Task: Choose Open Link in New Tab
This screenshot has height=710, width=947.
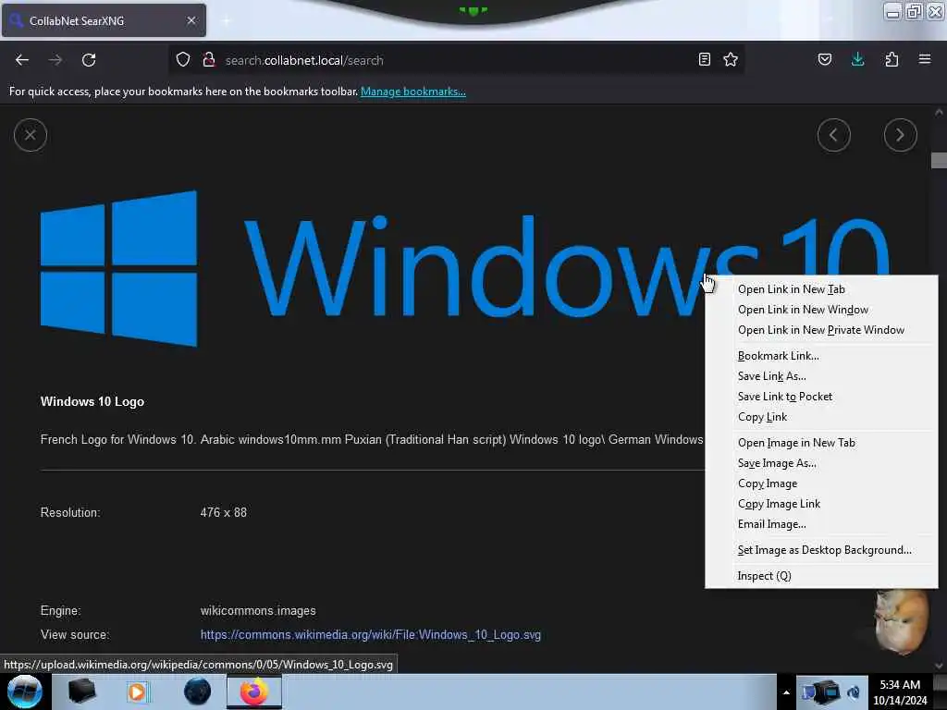Action: 821,289
